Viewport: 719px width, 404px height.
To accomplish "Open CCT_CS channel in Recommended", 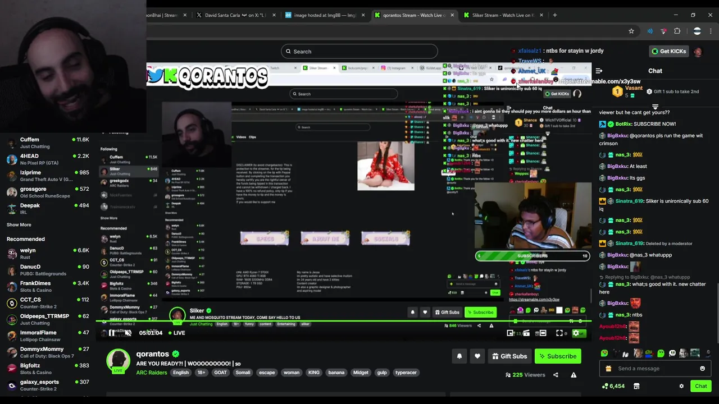I will pos(47,303).
